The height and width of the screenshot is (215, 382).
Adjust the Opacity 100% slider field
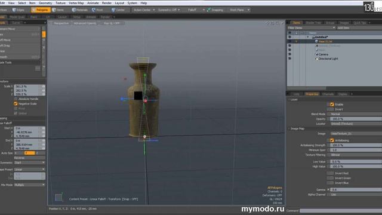tap(356, 119)
